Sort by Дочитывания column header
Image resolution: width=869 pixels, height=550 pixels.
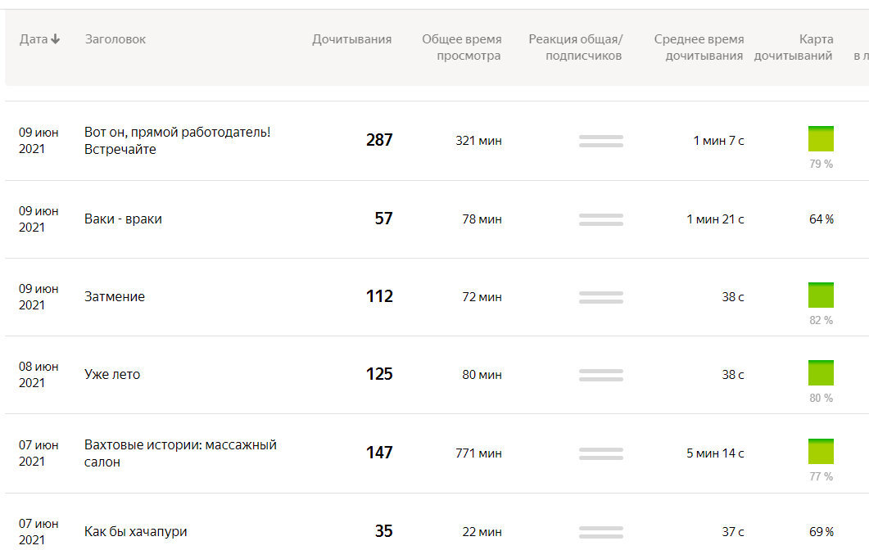351,39
